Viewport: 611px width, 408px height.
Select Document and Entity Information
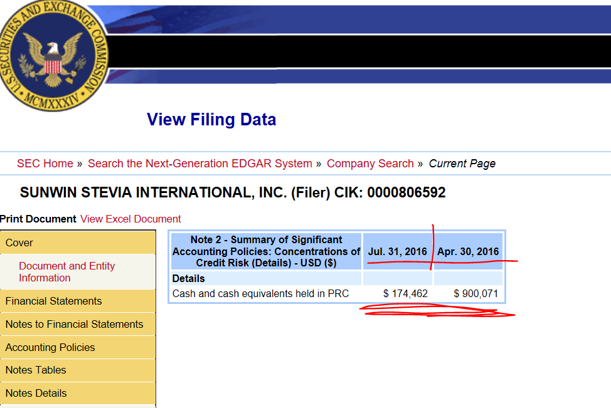(x=66, y=272)
